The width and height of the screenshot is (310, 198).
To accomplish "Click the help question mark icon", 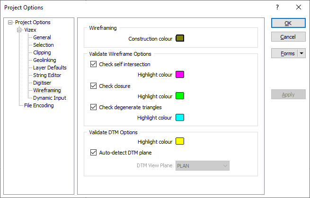I will [x=277, y=7].
